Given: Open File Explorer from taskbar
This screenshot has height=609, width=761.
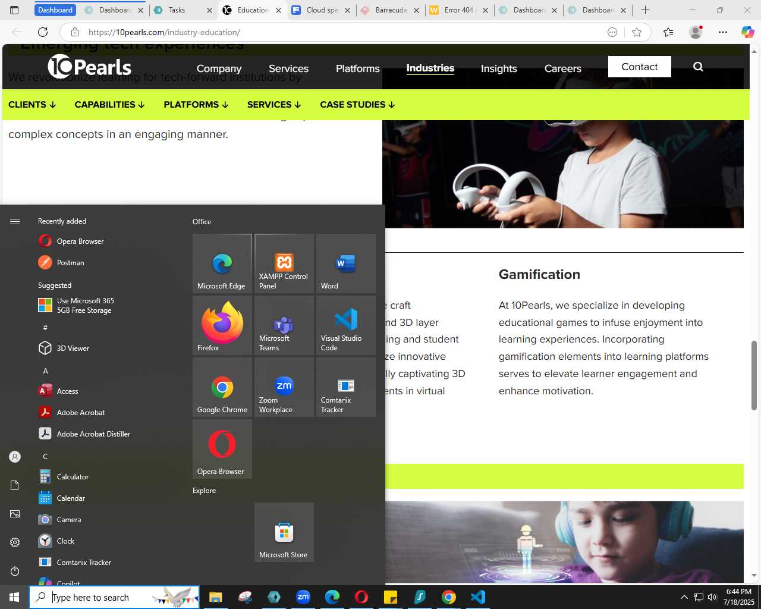Looking at the screenshot, I should click(215, 597).
